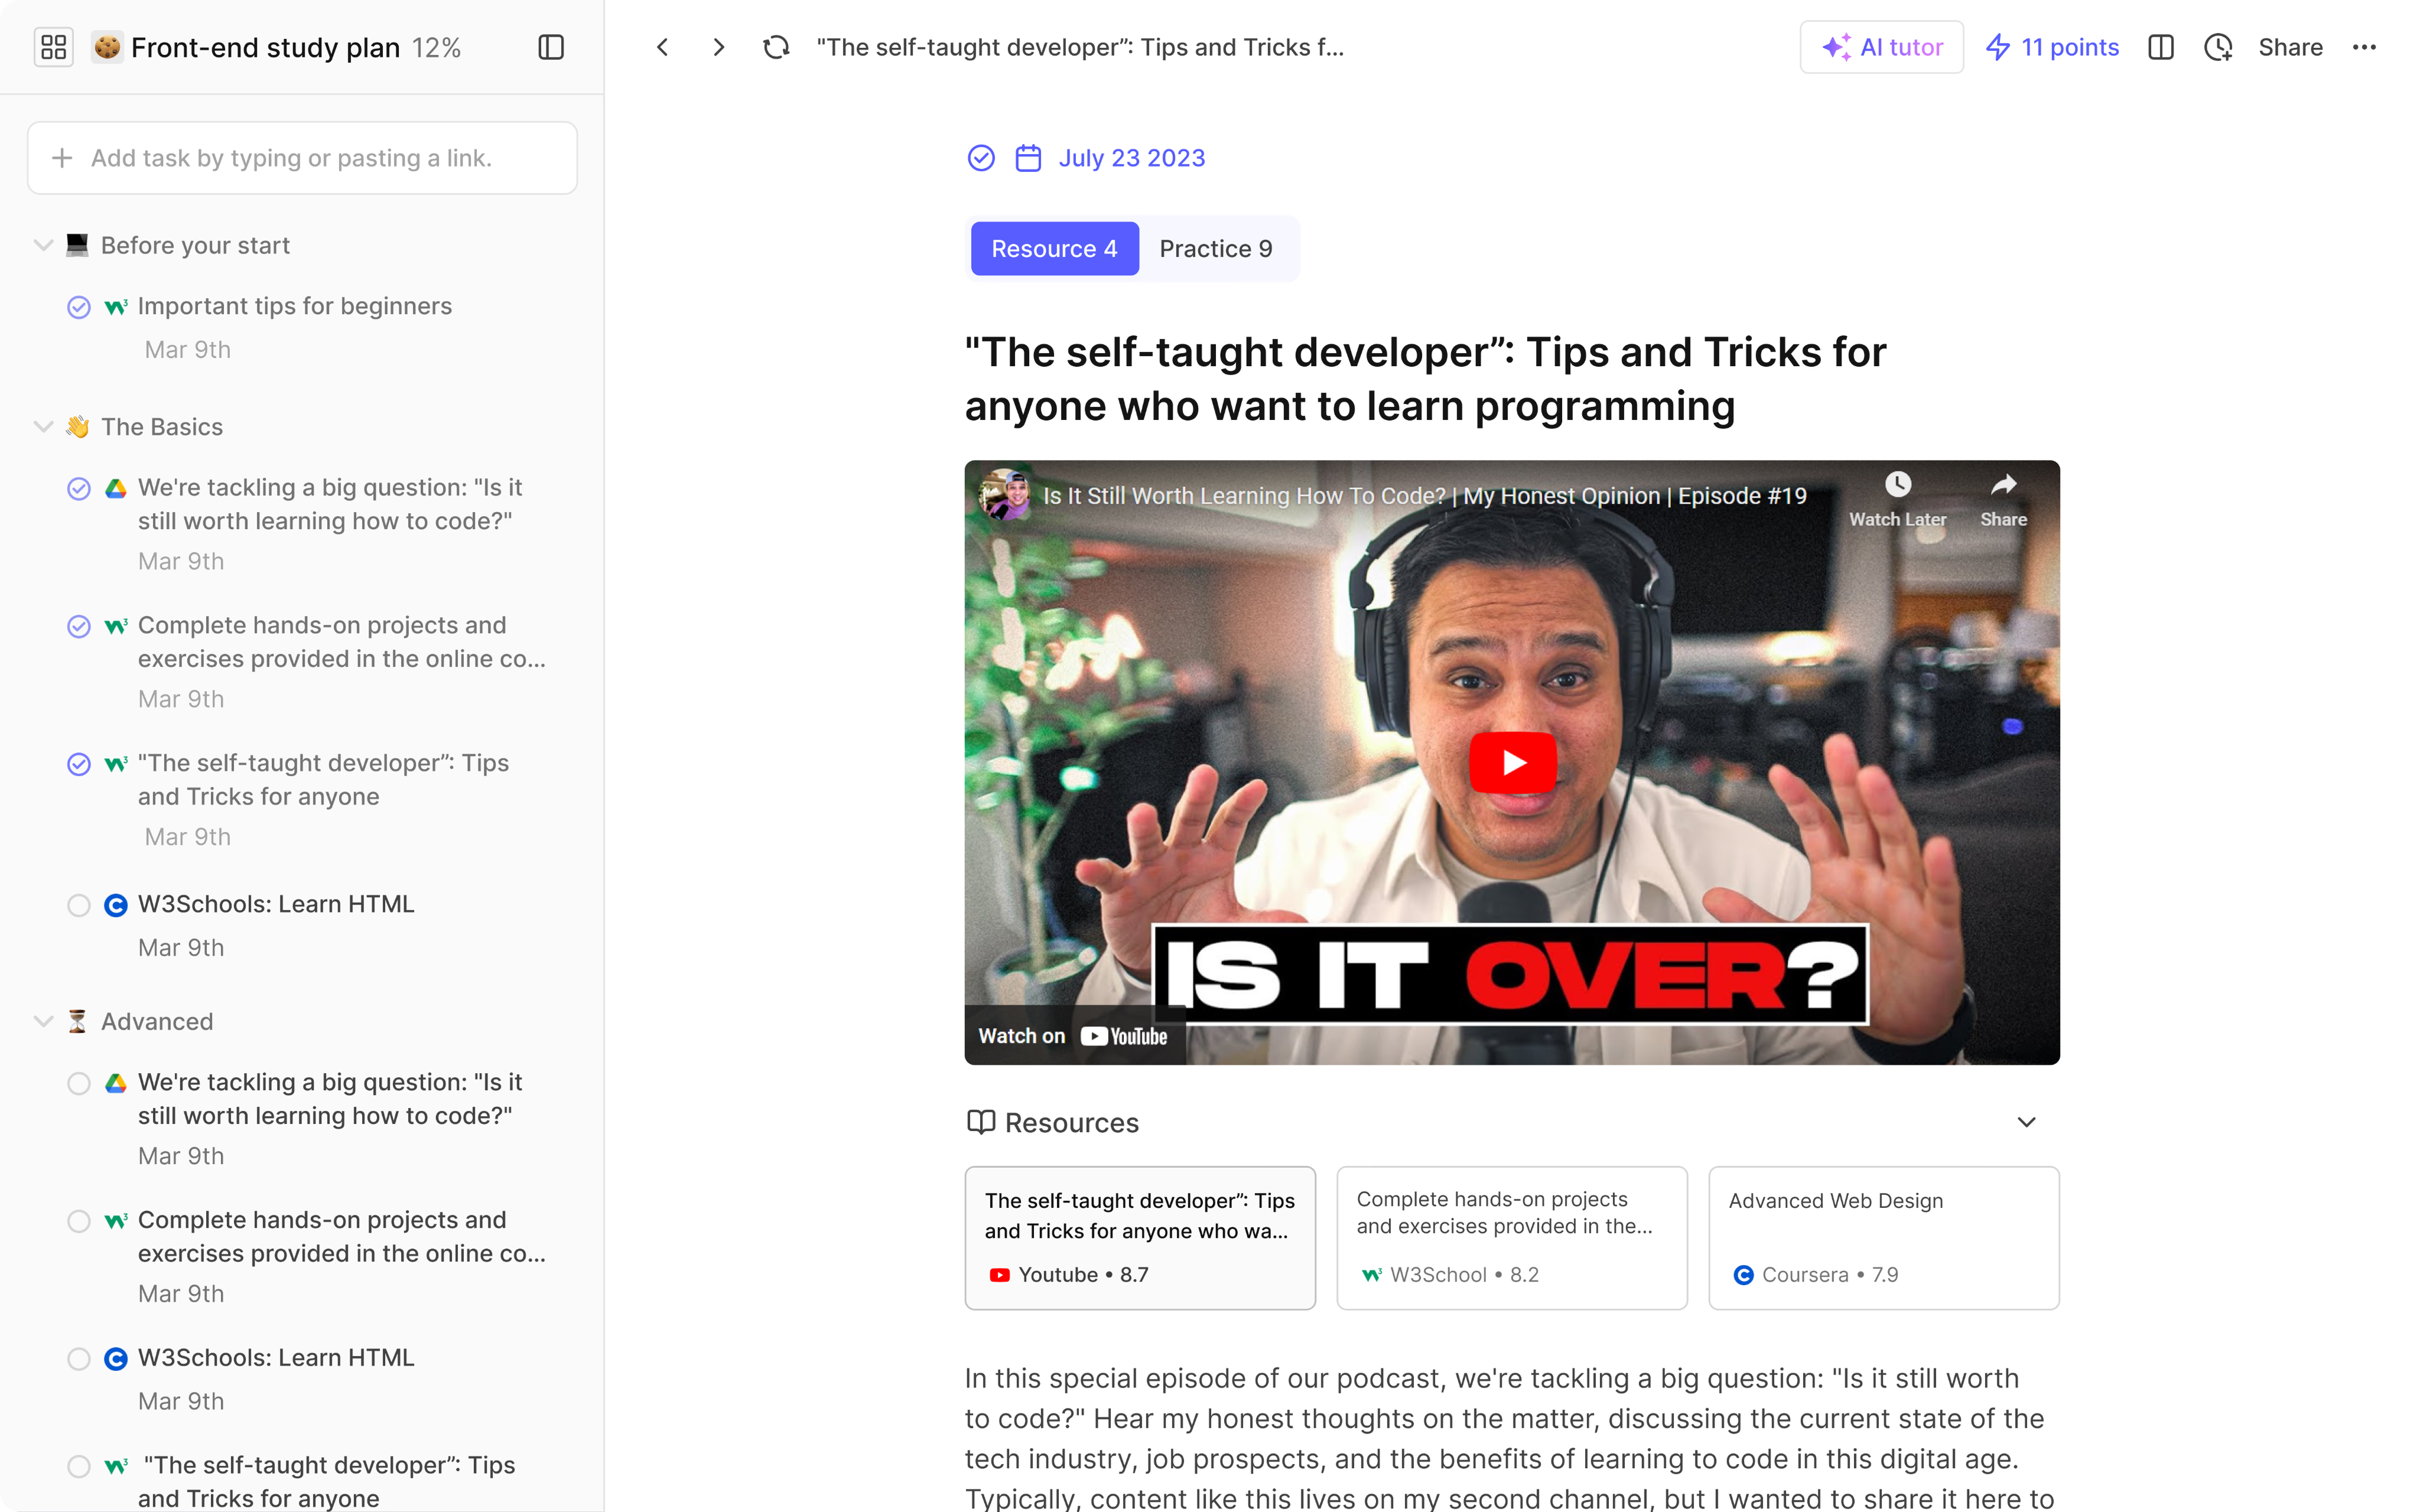Screen dimensions: 2420x1512
Task: Collapse the Resources section chevron
Action: [2026, 1122]
